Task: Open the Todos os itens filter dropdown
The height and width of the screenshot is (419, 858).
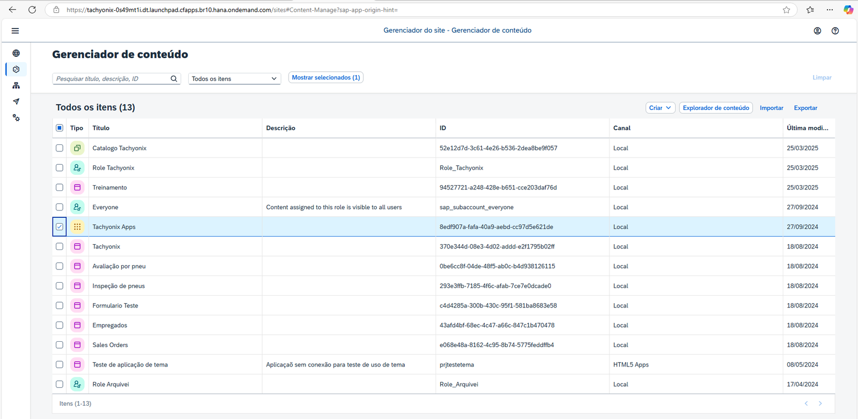Action: point(234,78)
